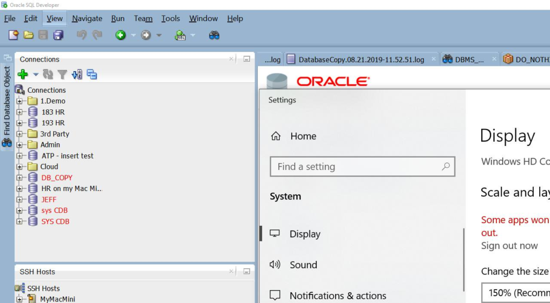This screenshot has height=303, width=550.
Task: Click the A-Z sort icon in Connections panel
Action: [77, 74]
